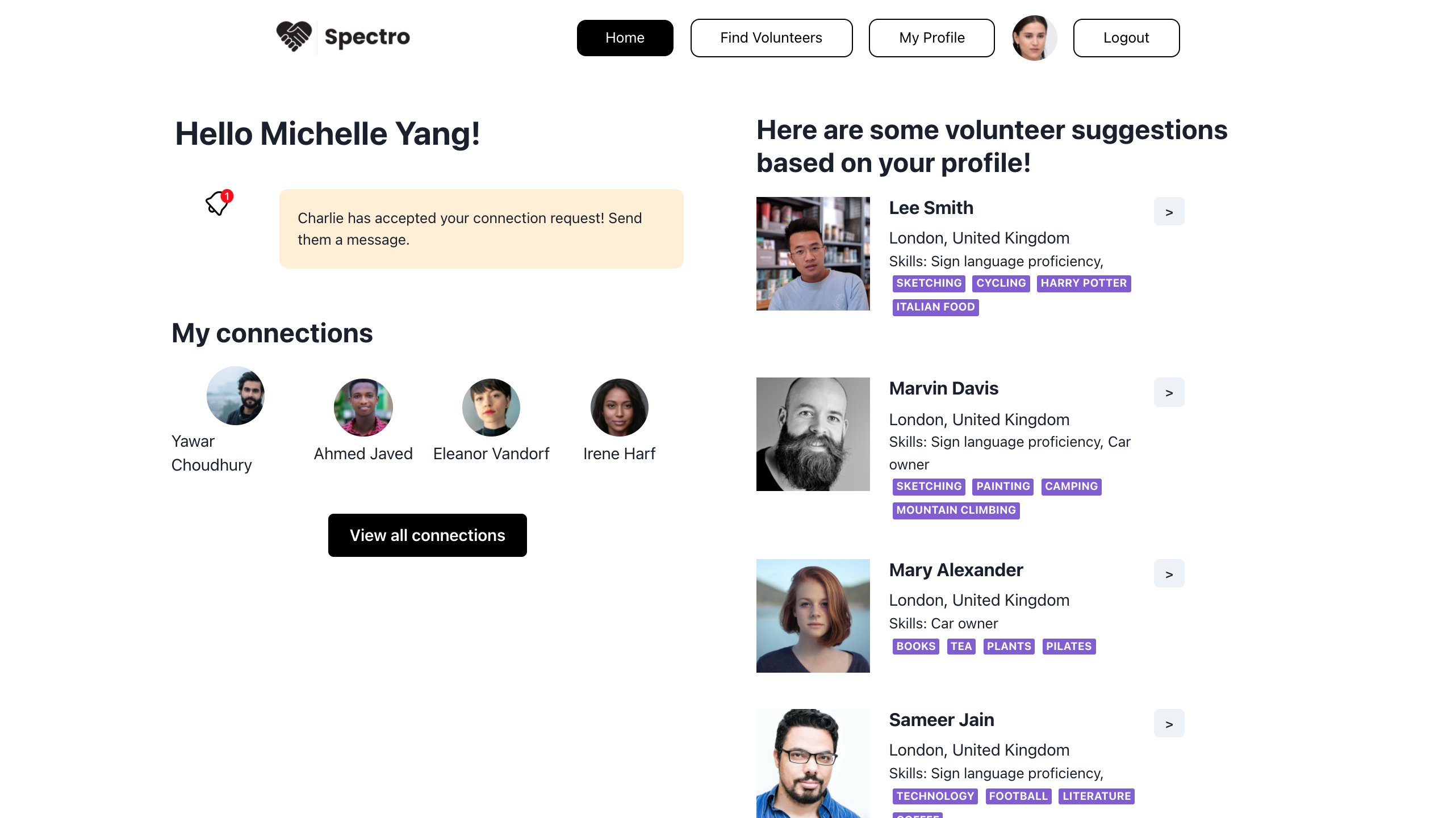1447x818 pixels.
Task: Click the HARRY POTTER interest tag
Action: pyautogui.click(x=1083, y=283)
